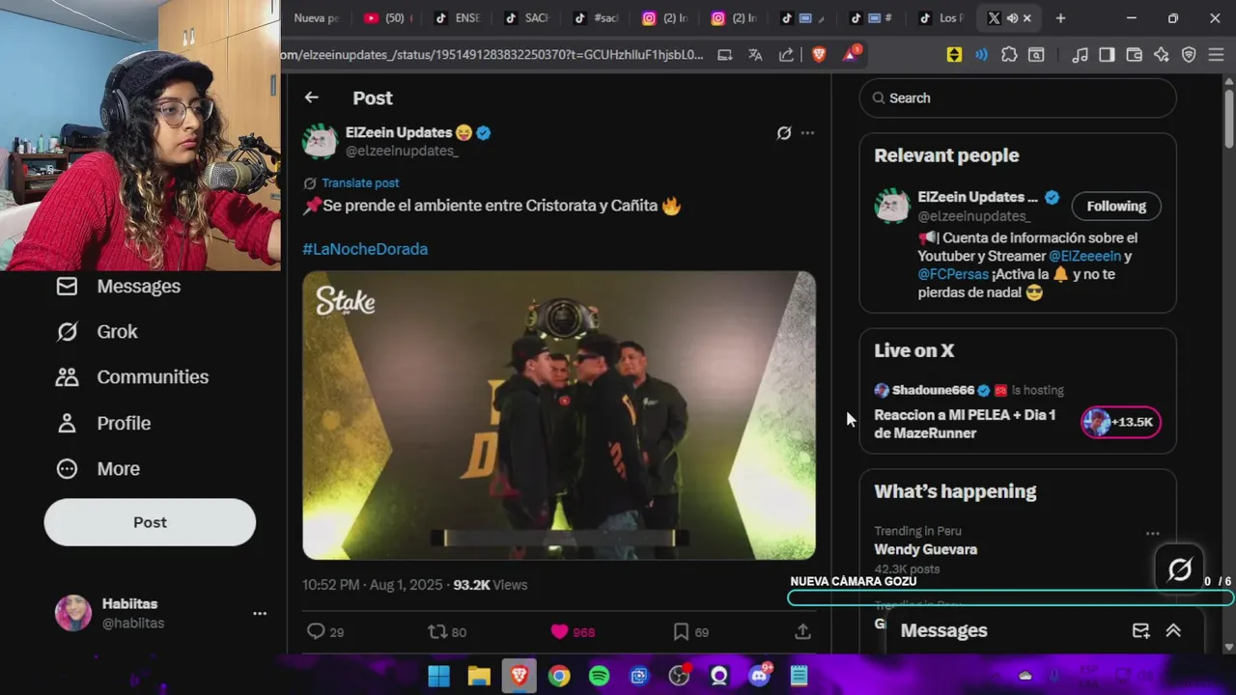Screen dimensions: 1236x695
Task: Open a new browser tab
Action: pyautogui.click(x=1060, y=18)
